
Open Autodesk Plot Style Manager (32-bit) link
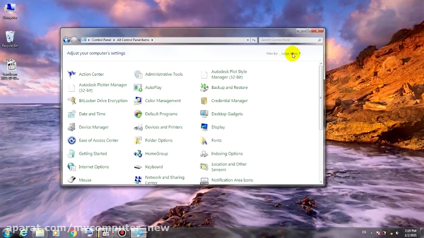229,74
